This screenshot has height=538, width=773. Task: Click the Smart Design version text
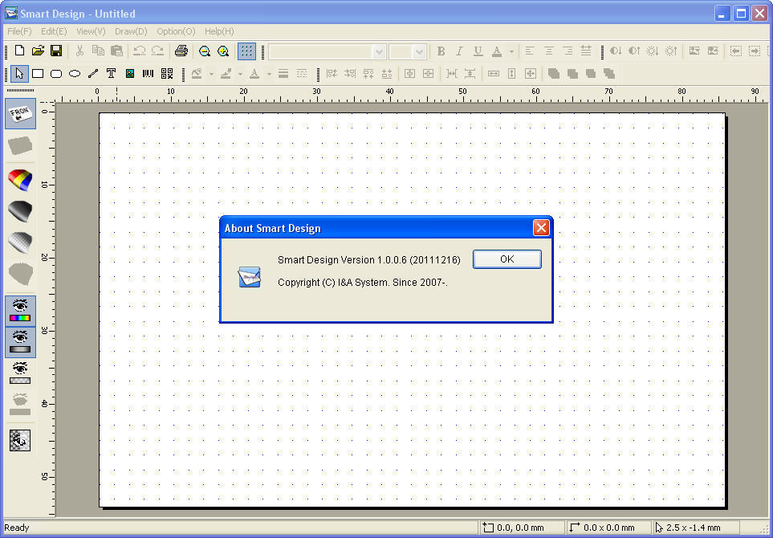pos(368,260)
